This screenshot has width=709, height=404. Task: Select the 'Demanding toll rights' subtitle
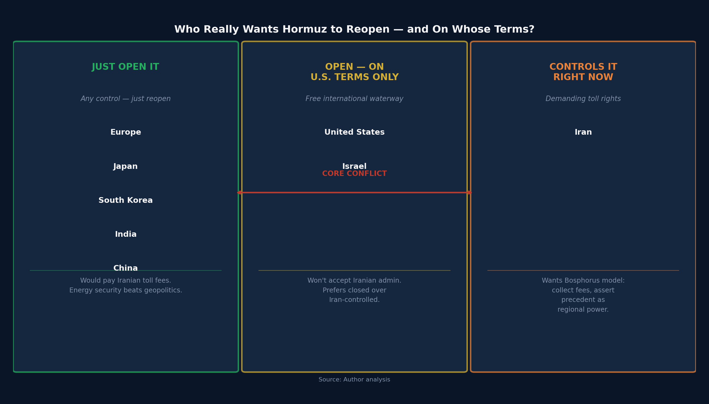(583, 99)
